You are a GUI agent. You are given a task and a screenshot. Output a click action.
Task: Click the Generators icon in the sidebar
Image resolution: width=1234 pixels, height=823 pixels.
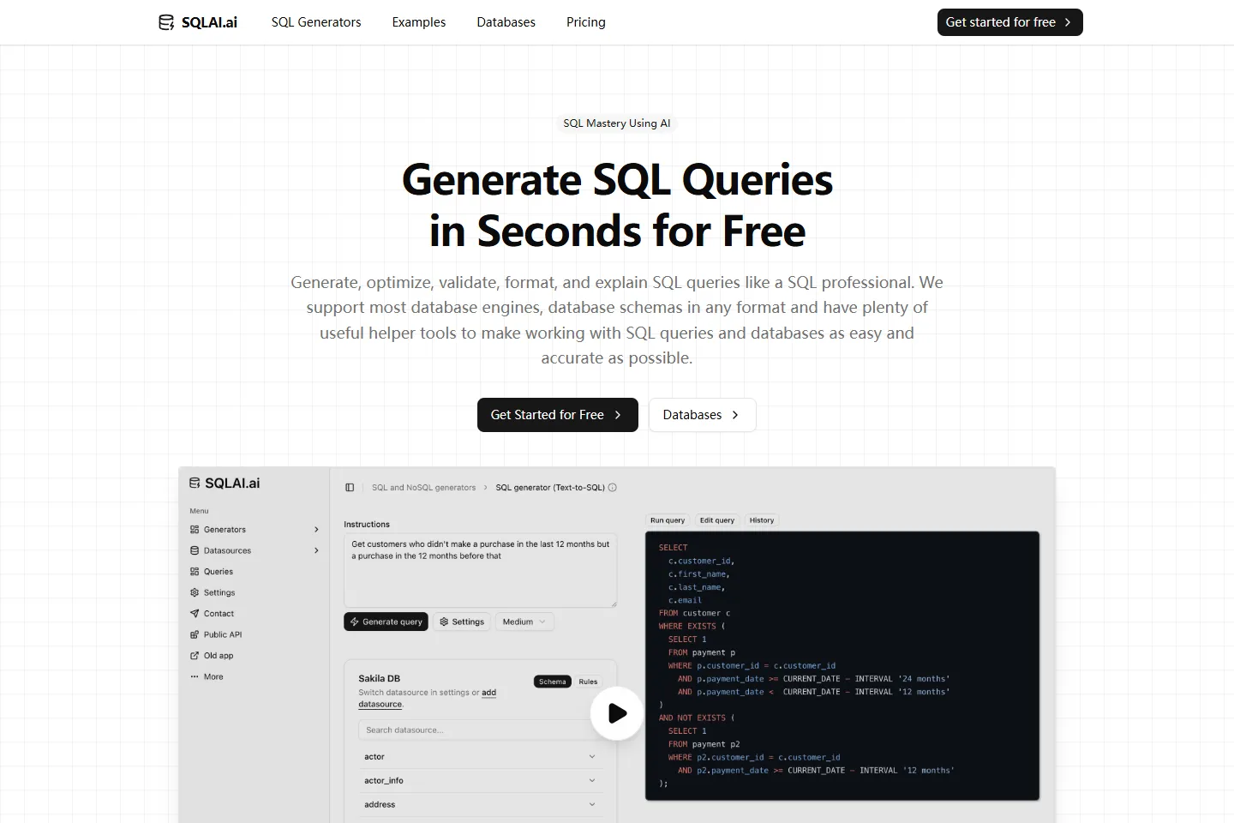click(x=195, y=530)
